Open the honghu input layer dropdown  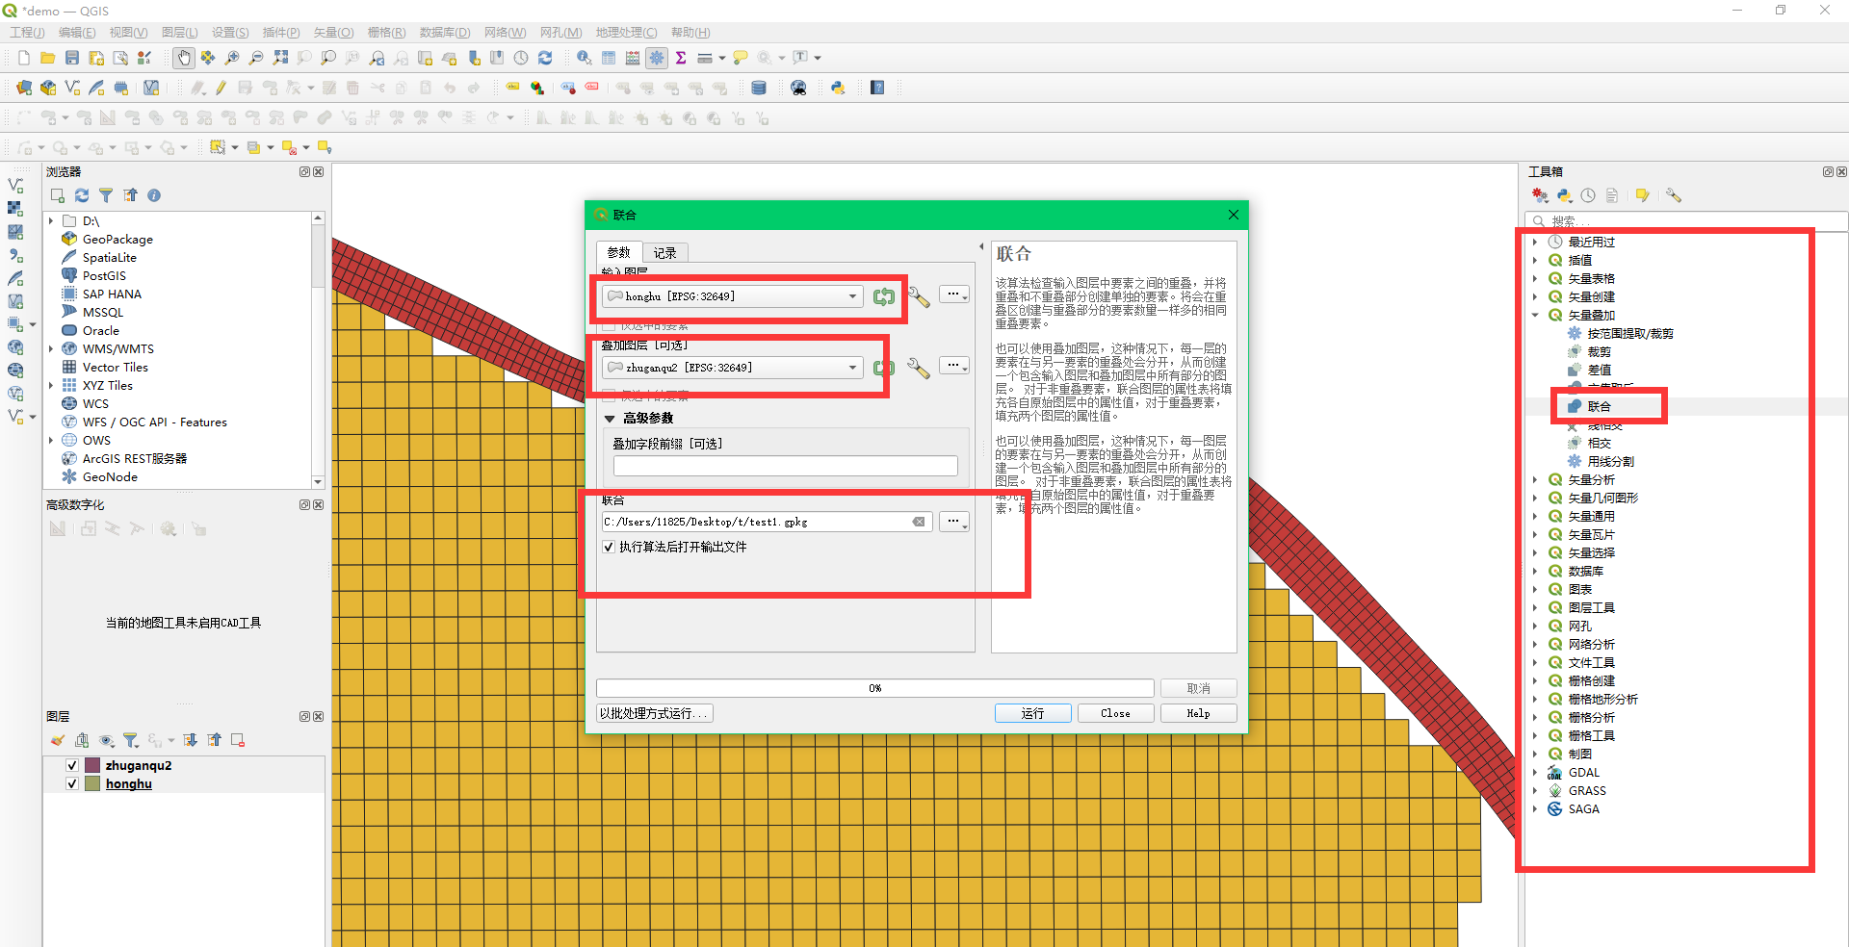pos(852,296)
